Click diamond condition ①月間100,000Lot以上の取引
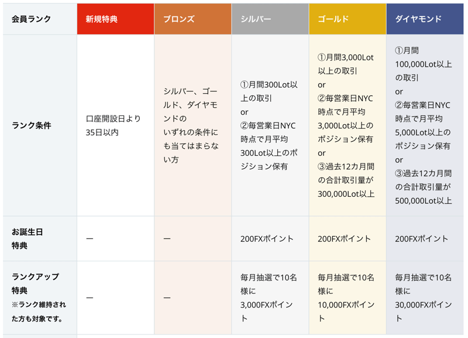The image size is (468, 338). tap(423, 64)
